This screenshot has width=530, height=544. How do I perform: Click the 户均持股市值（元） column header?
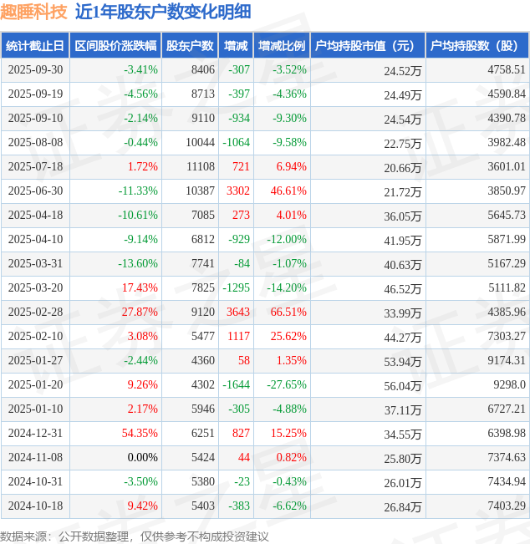point(367,46)
